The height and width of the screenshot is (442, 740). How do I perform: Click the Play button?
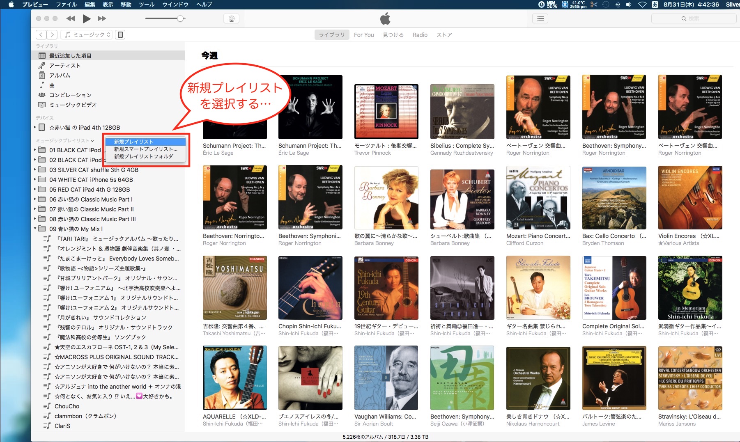pyautogui.click(x=86, y=18)
